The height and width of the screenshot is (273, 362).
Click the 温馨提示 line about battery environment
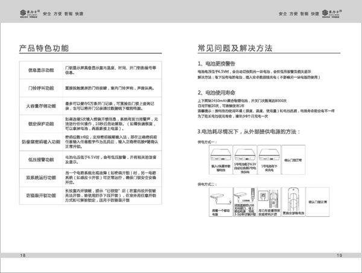(x=266, y=111)
